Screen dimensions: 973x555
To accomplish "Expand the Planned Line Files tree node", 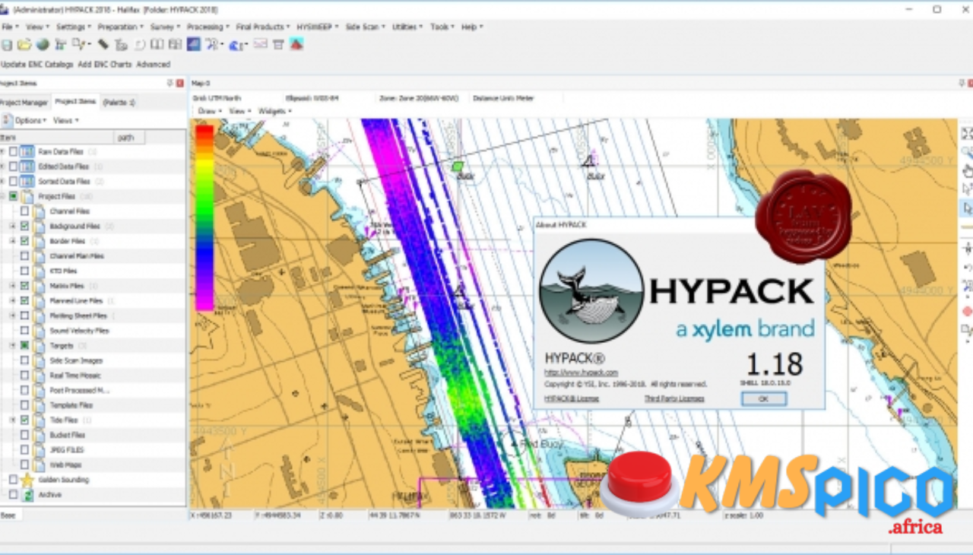I will point(12,301).
